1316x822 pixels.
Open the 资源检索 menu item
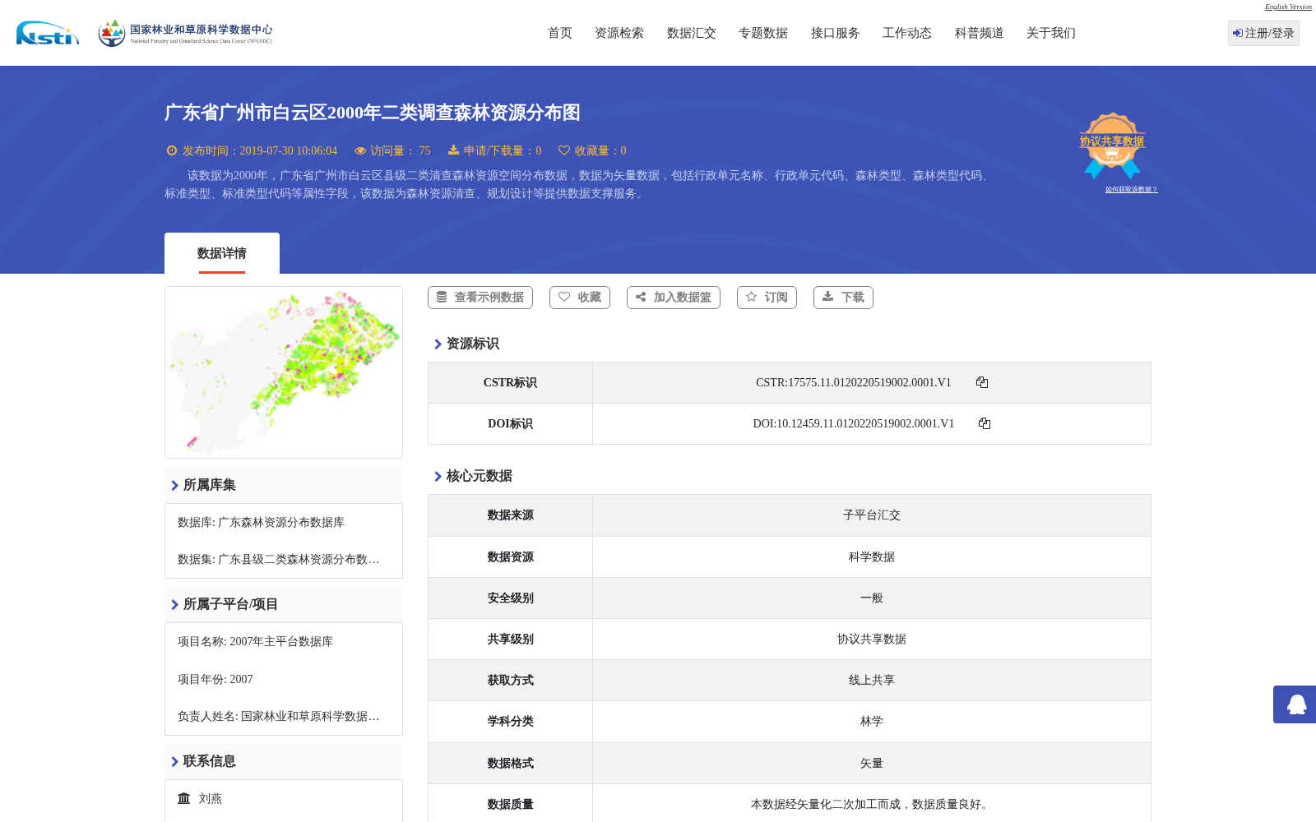point(619,33)
